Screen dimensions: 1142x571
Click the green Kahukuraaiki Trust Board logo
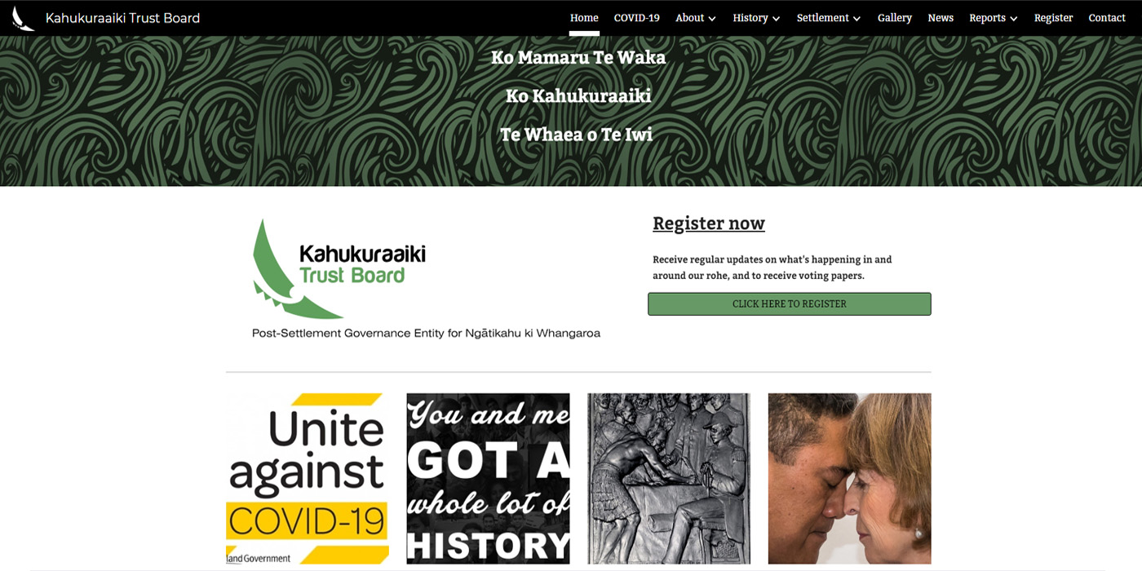[426, 278]
